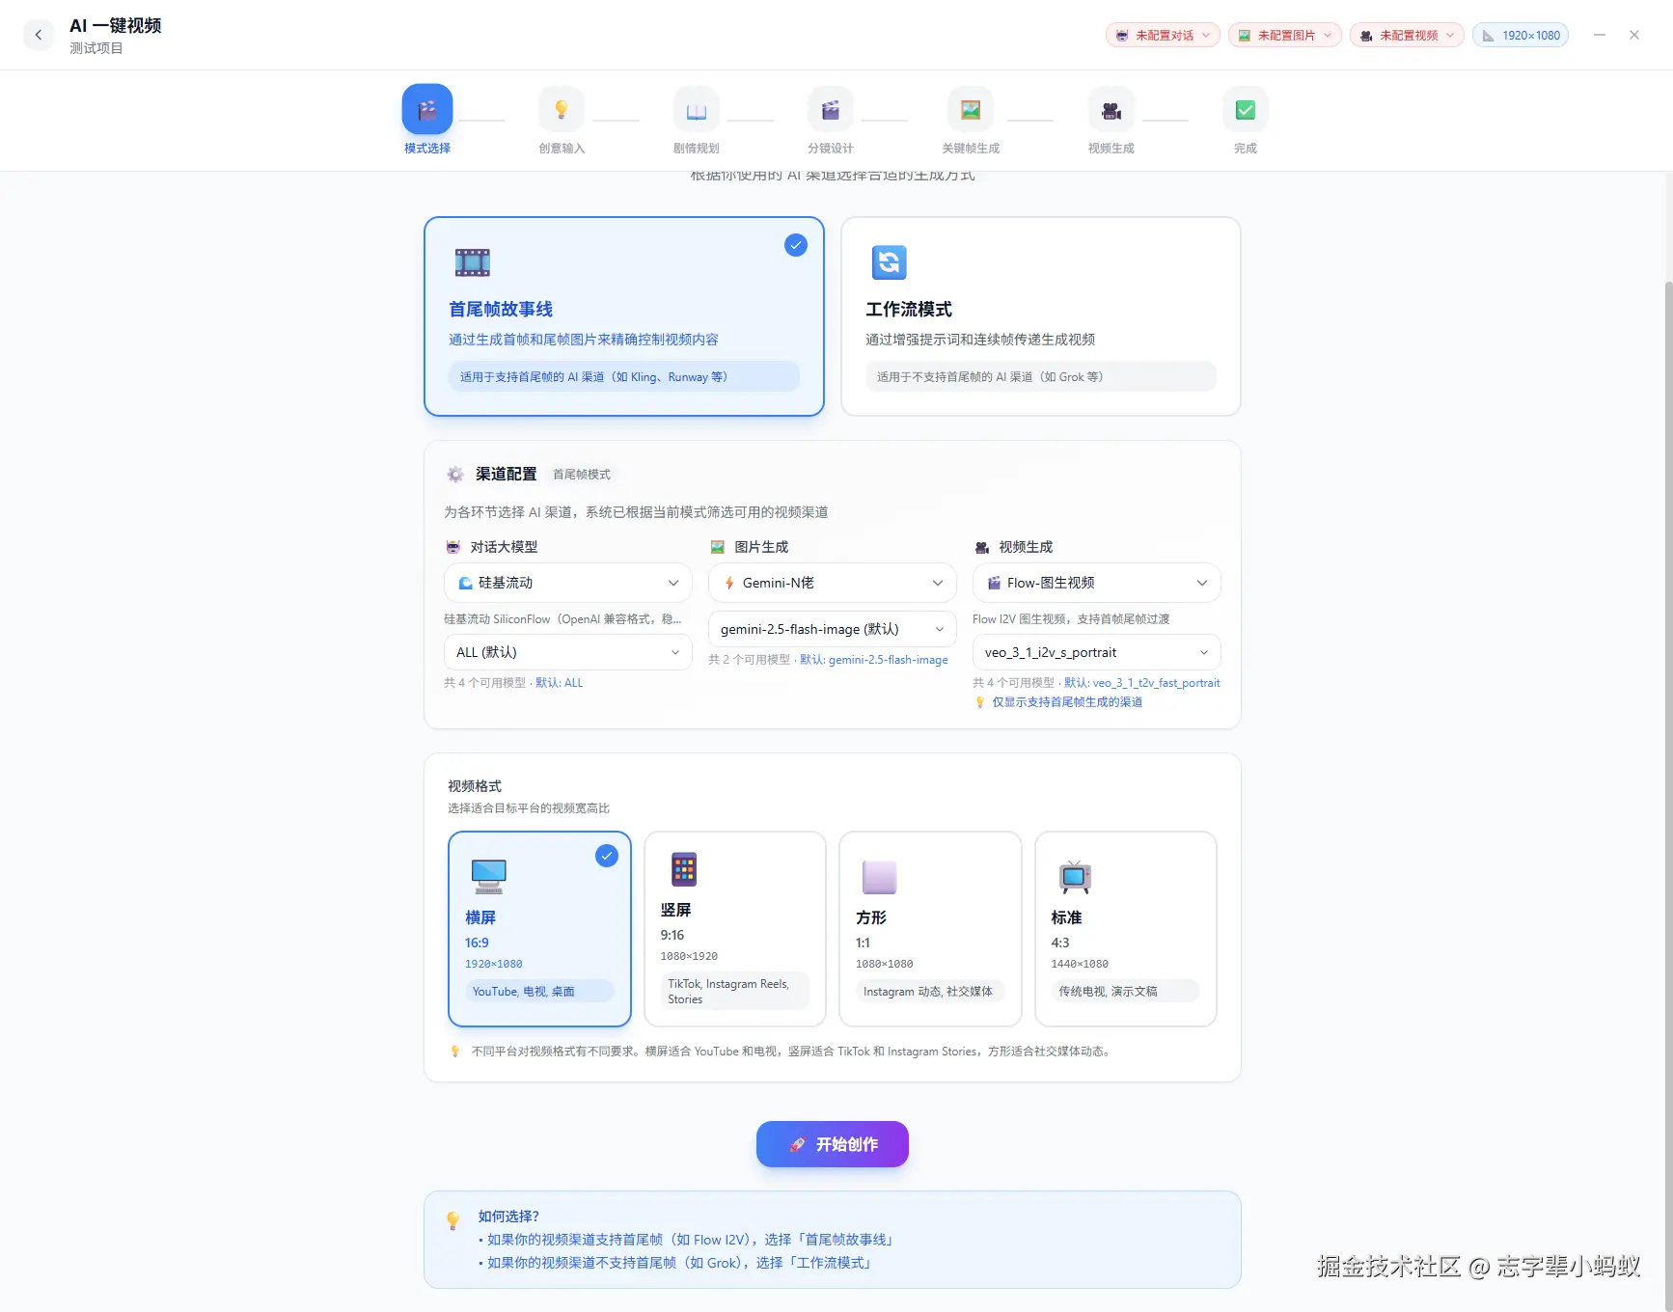Jump to the 创意输入 lightbulb step
The image size is (1673, 1312).
click(562, 109)
